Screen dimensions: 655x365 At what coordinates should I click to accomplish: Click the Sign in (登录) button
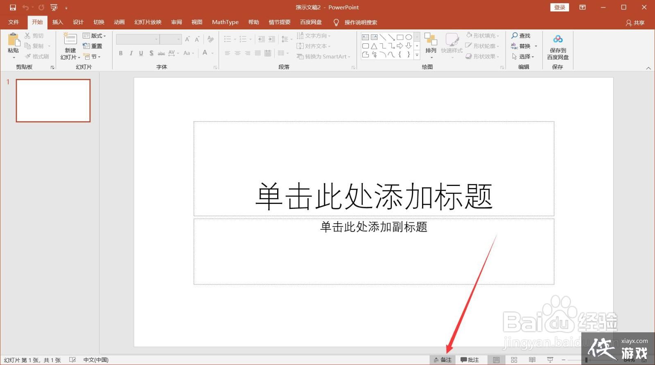(x=560, y=7)
